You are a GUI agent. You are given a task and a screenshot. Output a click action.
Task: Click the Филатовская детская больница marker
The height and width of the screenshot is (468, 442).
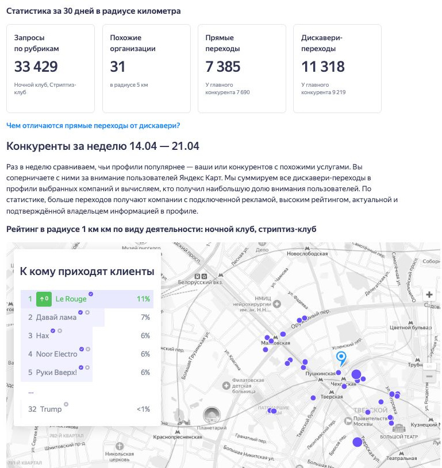(226, 386)
